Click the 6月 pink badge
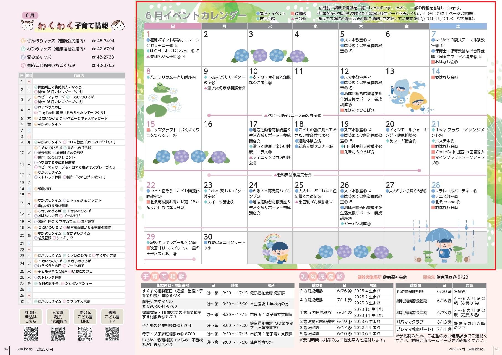 click(30, 15)
